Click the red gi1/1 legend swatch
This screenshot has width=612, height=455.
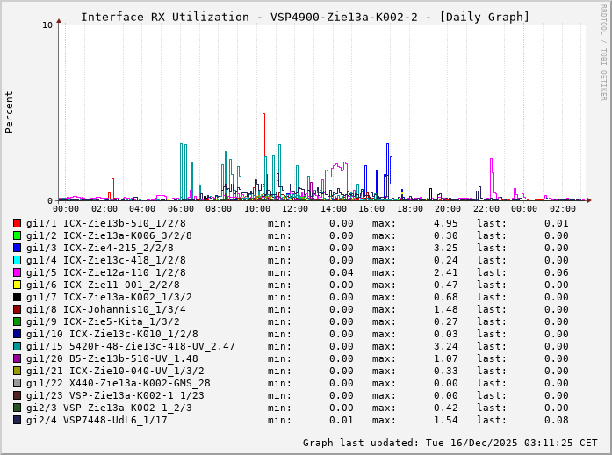pos(17,223)
